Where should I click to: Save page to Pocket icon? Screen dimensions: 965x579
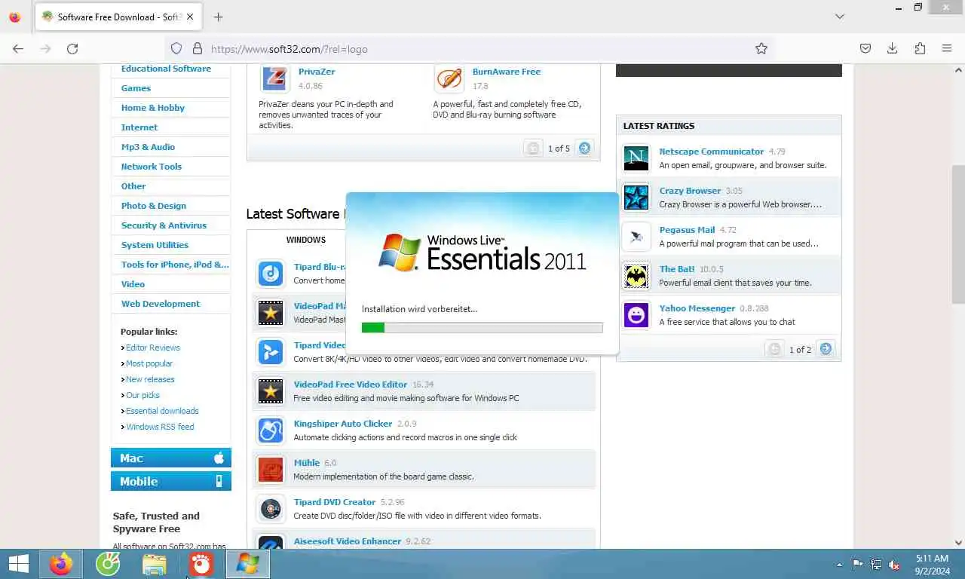click(x=865, y=48)
